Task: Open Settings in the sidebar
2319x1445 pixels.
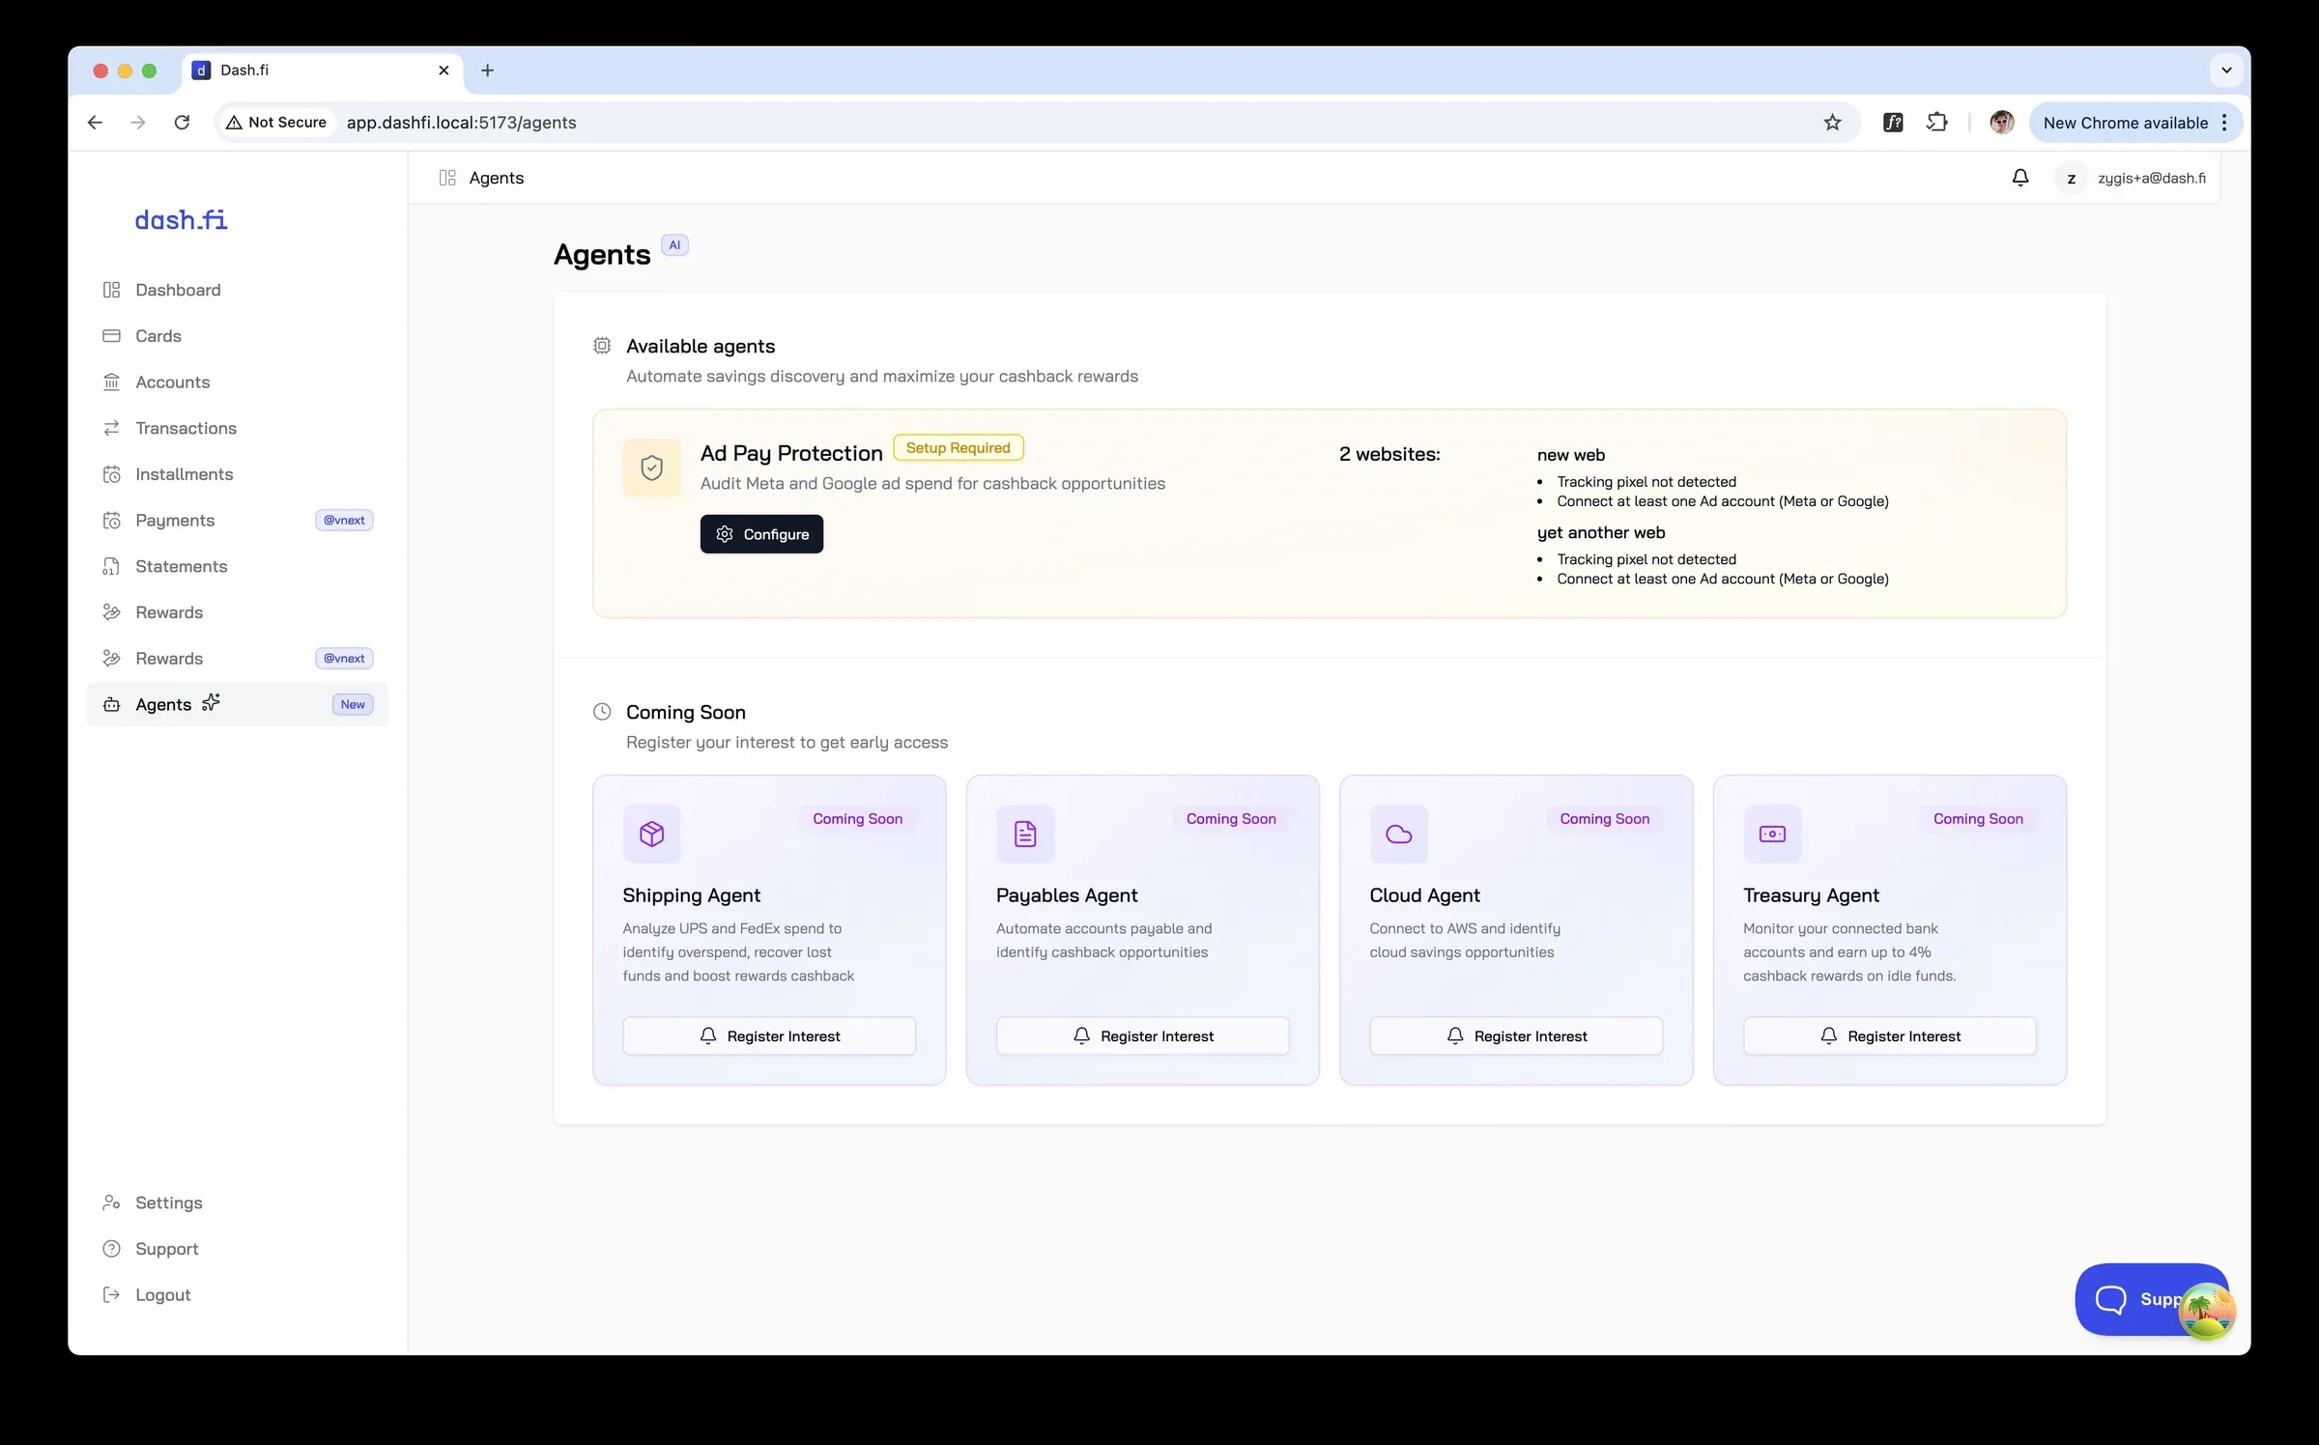Action: point(237,1203)
